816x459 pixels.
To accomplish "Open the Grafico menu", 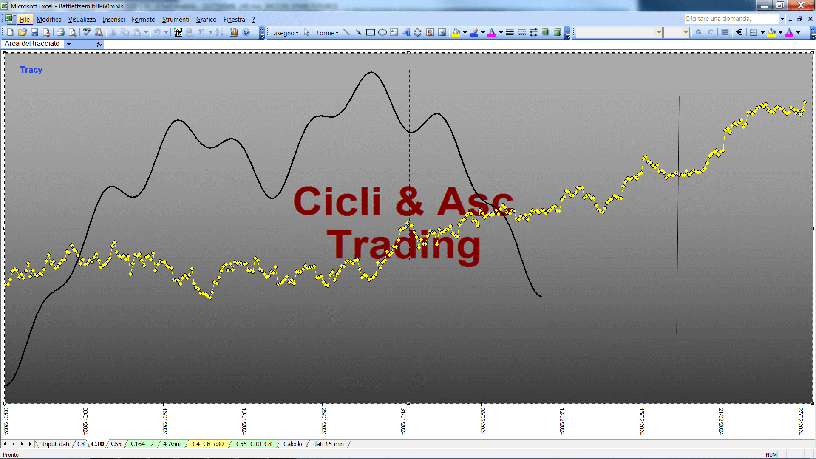I will [x=206, y=19].
